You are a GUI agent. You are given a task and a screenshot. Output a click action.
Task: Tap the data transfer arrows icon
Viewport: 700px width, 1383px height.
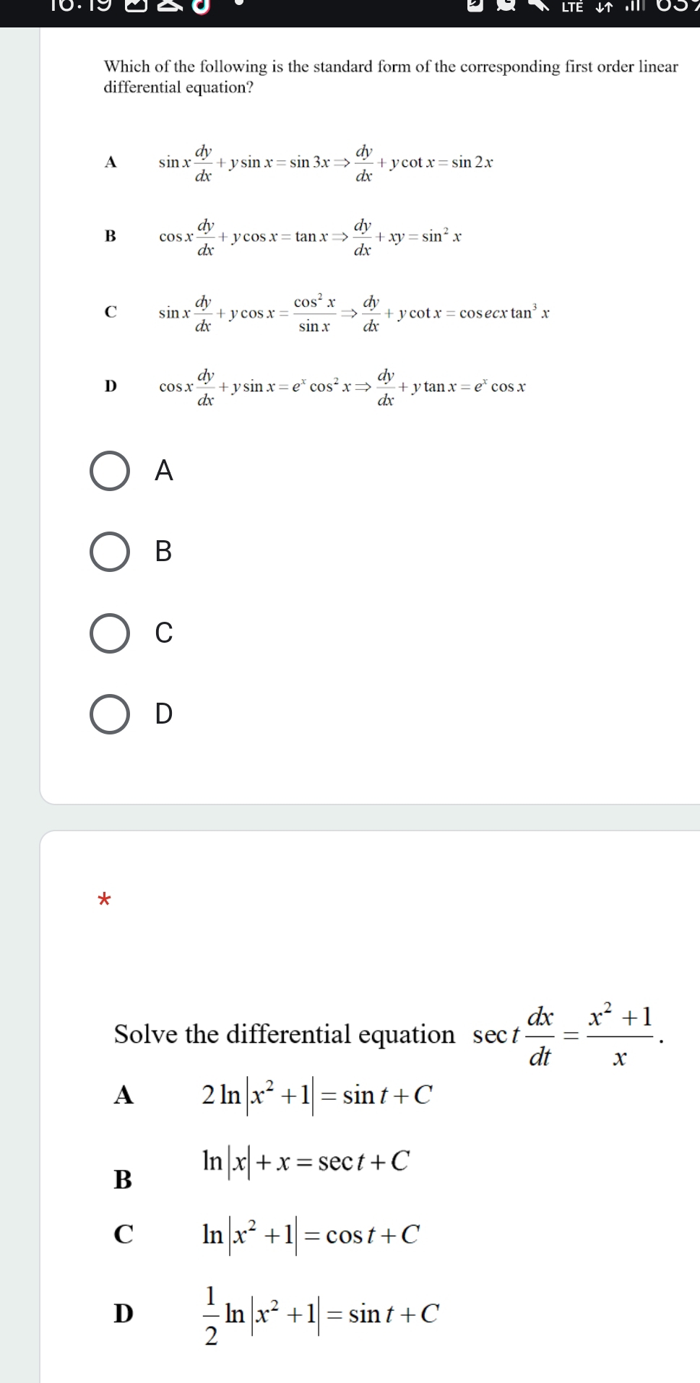pos(604,7)
